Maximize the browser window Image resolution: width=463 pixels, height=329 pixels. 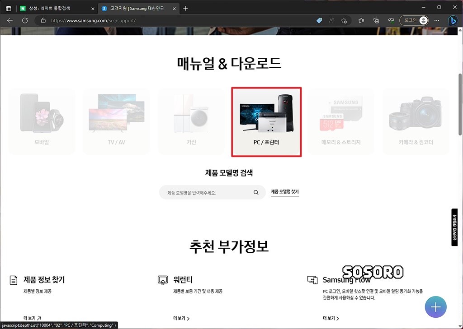point(439,7)
